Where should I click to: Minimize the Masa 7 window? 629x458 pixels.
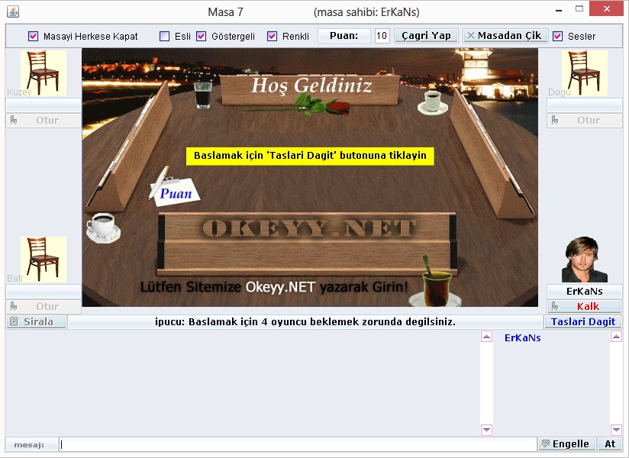[559, 10]
